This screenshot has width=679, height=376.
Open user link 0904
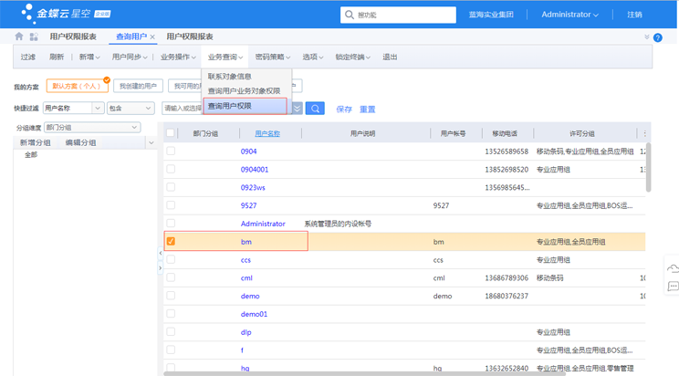pyautogui.click(x=248, y=151)
